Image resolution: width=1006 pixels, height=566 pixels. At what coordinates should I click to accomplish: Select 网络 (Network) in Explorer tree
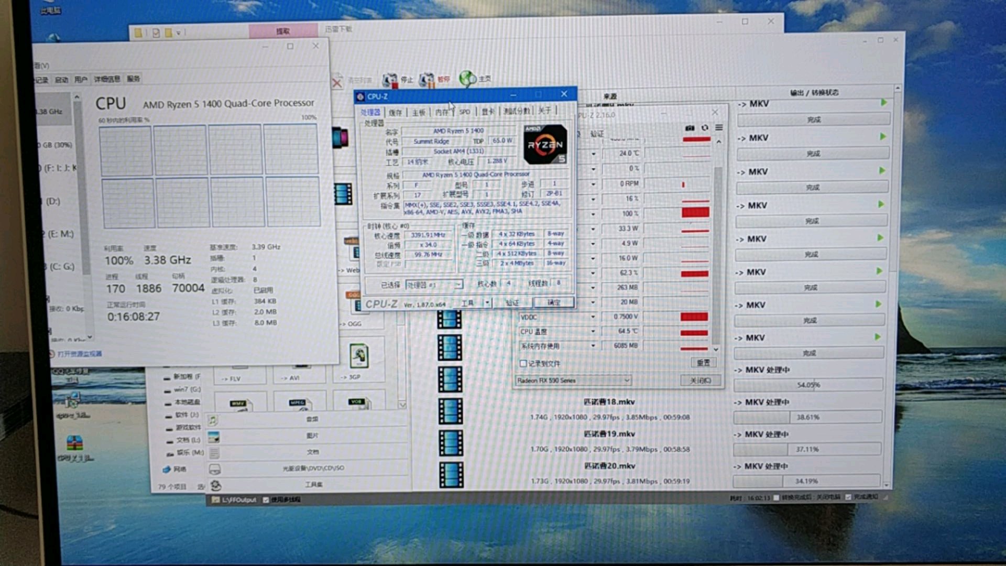pyautogui.click(x=180, y=470)
